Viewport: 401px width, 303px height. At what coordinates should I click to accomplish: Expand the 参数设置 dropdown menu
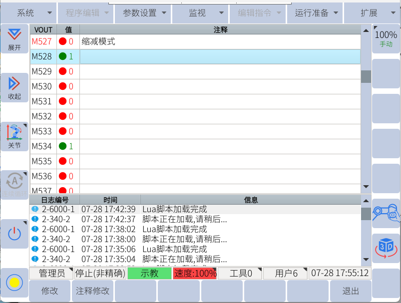[143, 13]
